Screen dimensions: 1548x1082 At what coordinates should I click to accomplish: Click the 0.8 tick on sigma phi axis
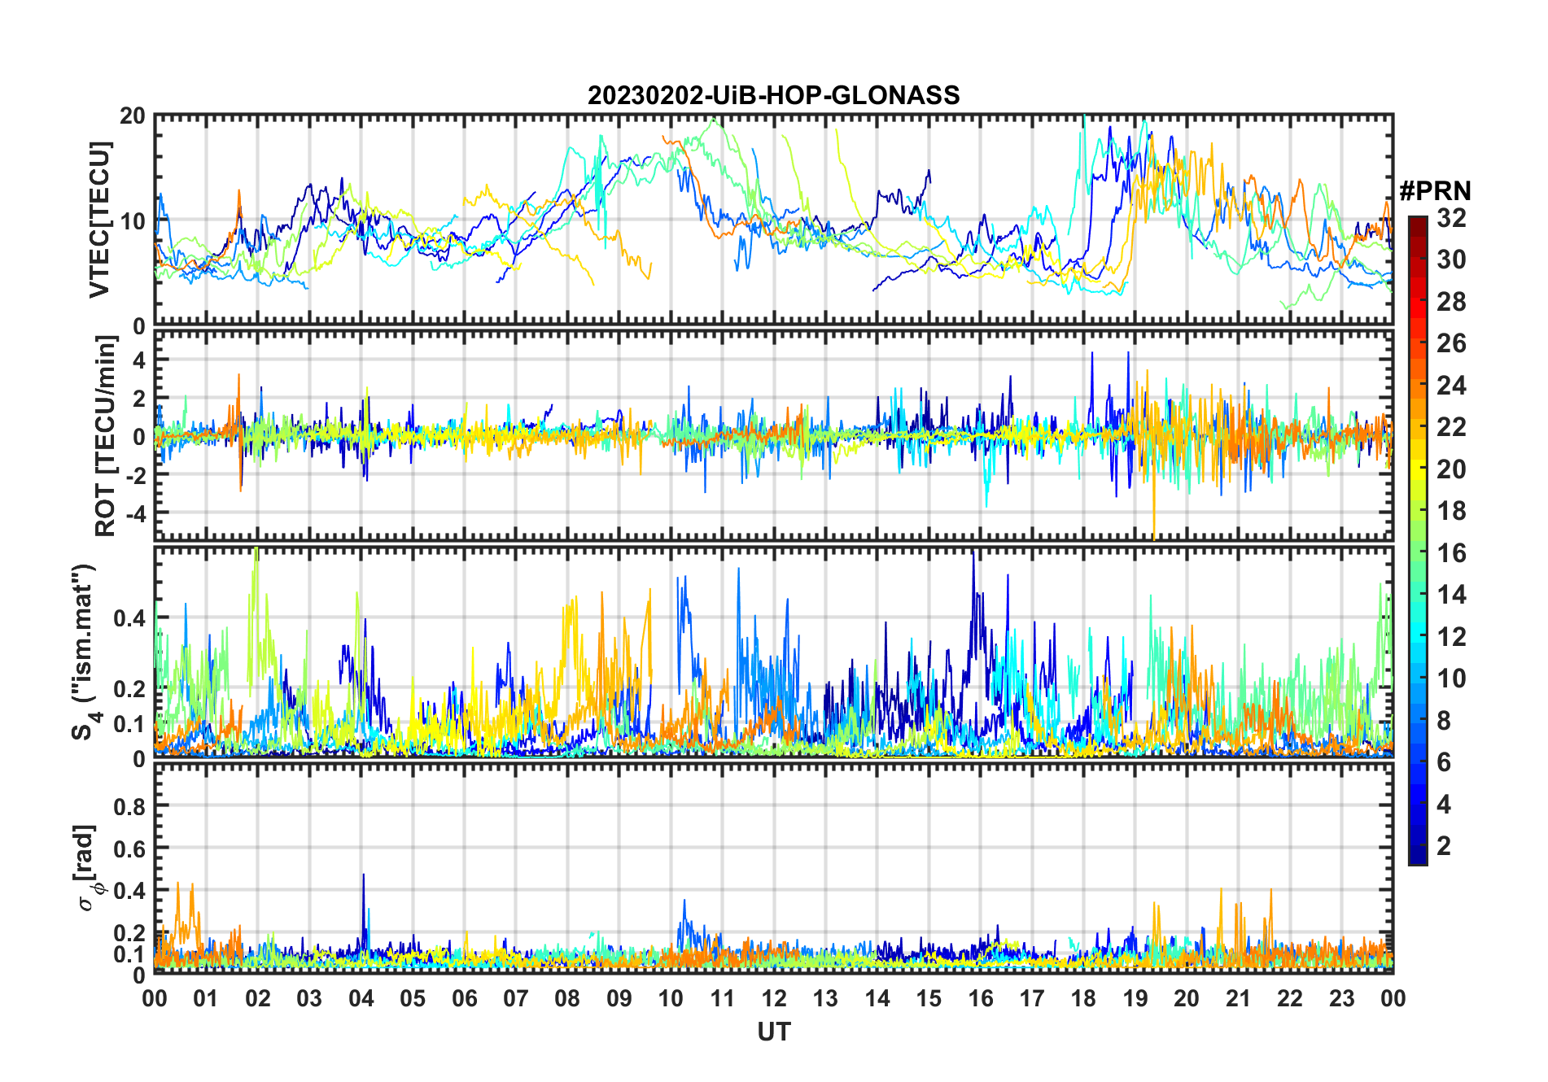coord(129,806)
